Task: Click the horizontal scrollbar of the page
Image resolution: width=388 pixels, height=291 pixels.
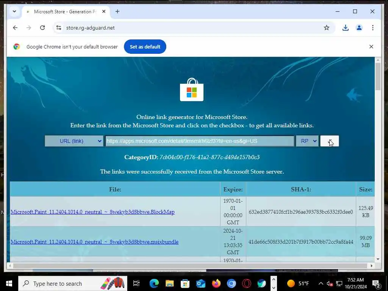Action: [x=190, y=266]
